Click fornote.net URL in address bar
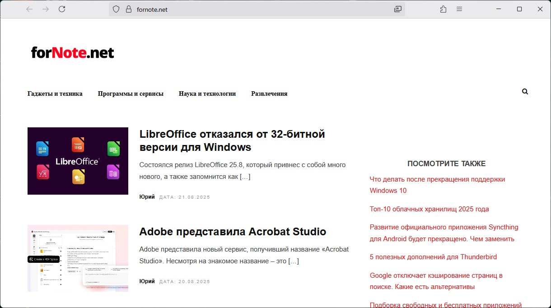 (152, 9)
